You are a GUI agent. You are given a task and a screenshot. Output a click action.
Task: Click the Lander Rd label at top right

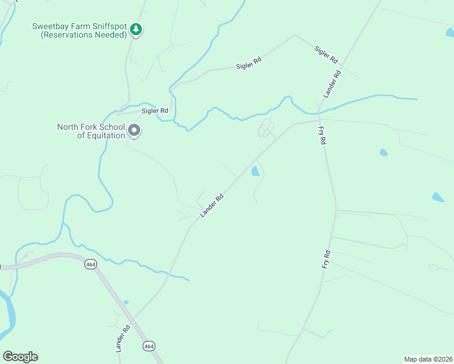pyautogui.click(x=332, y=84)
